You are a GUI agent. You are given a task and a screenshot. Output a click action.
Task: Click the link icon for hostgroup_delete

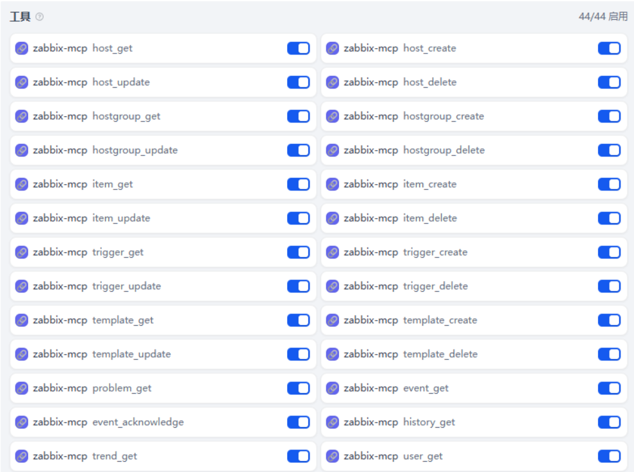pyautogui.click(x=332, y=150)
